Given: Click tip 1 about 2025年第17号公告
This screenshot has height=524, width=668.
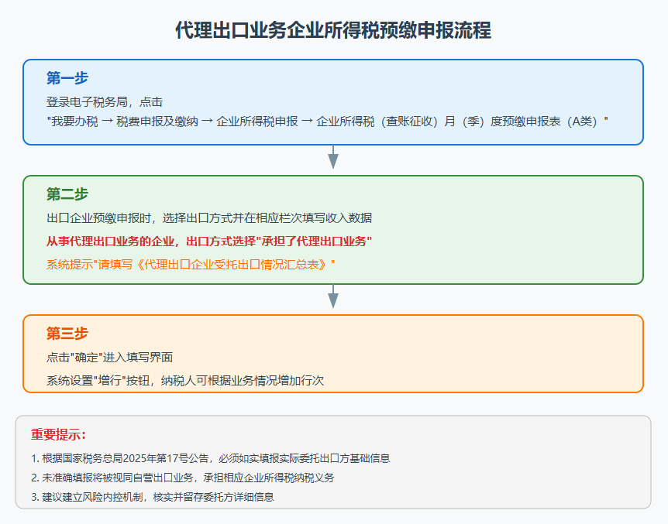Looking at the screenshot, I should click(211, 458).
